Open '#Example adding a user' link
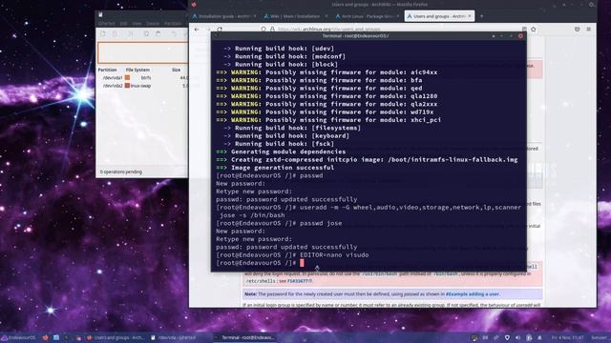 (473, 294)
